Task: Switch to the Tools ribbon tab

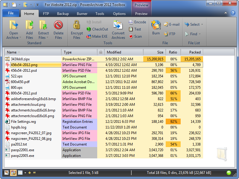Action: (x=100, y=13)
